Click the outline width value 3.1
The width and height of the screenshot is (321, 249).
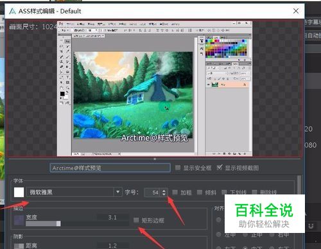(x=112, y=218)
